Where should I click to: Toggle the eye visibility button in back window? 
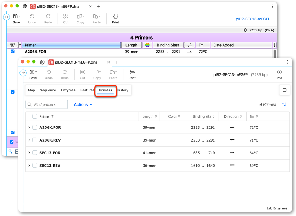point(12,45)
